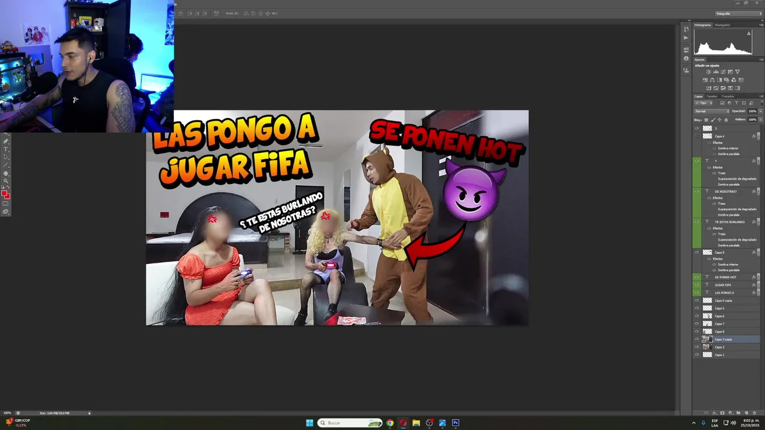Open the Fotografía workspace dropdown
The image size is (765, 430).
click(738, 13)
